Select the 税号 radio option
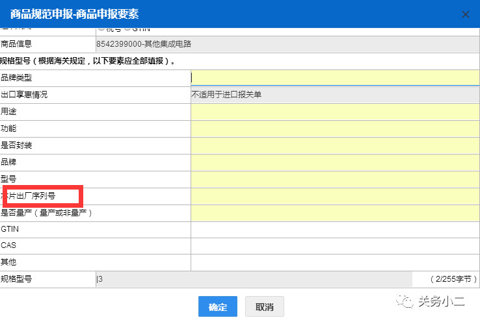Image resolution: width=480 pixels, height=322 pixels. pyautogui.click(x=101, y=30)
